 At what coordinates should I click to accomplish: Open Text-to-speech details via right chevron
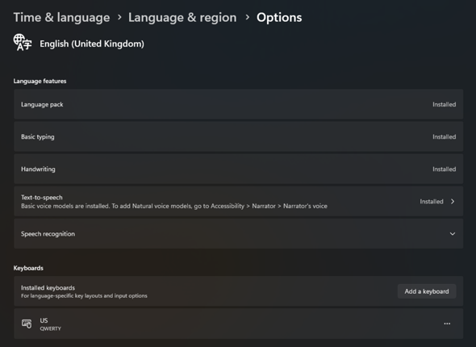tap(453, 201)
